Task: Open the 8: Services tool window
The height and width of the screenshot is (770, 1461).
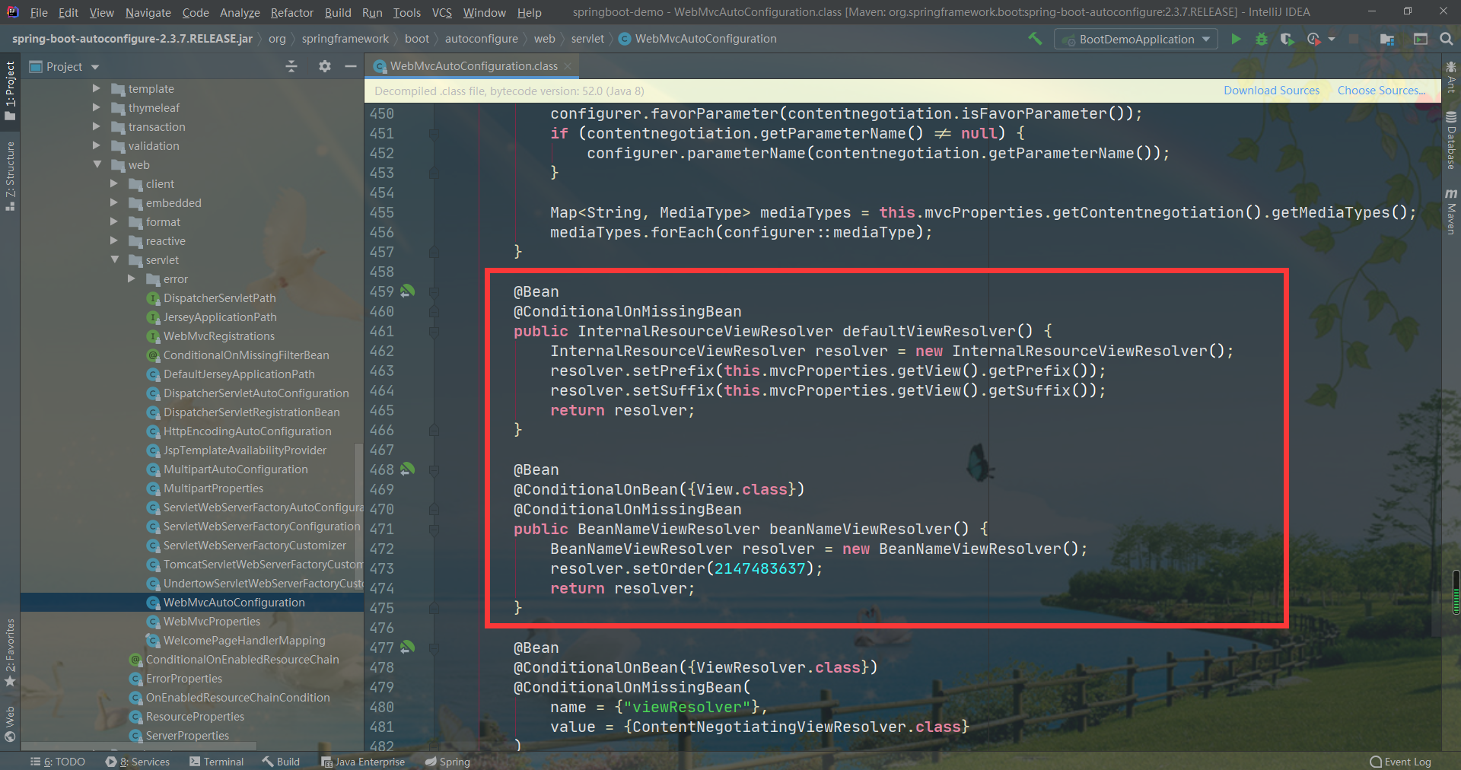Action: tap(138, 762)
